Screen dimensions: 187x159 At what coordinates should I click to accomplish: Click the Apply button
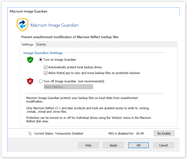click(x=114, y=145)
